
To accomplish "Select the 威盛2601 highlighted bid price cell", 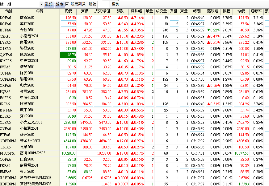I will [x=69, y=55].
